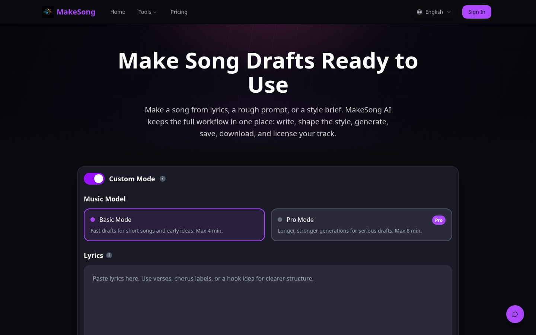Image resolution: width=536 pixels, height=335 pixels.
Task: Show Lyrics help tooltip icon
Action: point(109,255)
